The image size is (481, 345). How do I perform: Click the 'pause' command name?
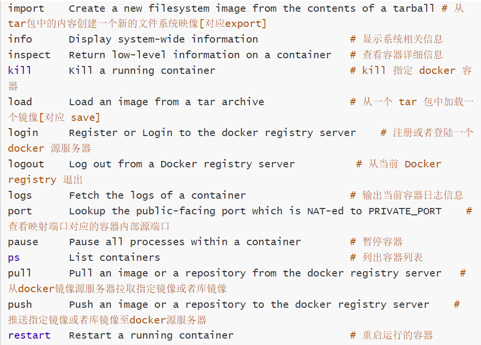click(x=23, y=242)
